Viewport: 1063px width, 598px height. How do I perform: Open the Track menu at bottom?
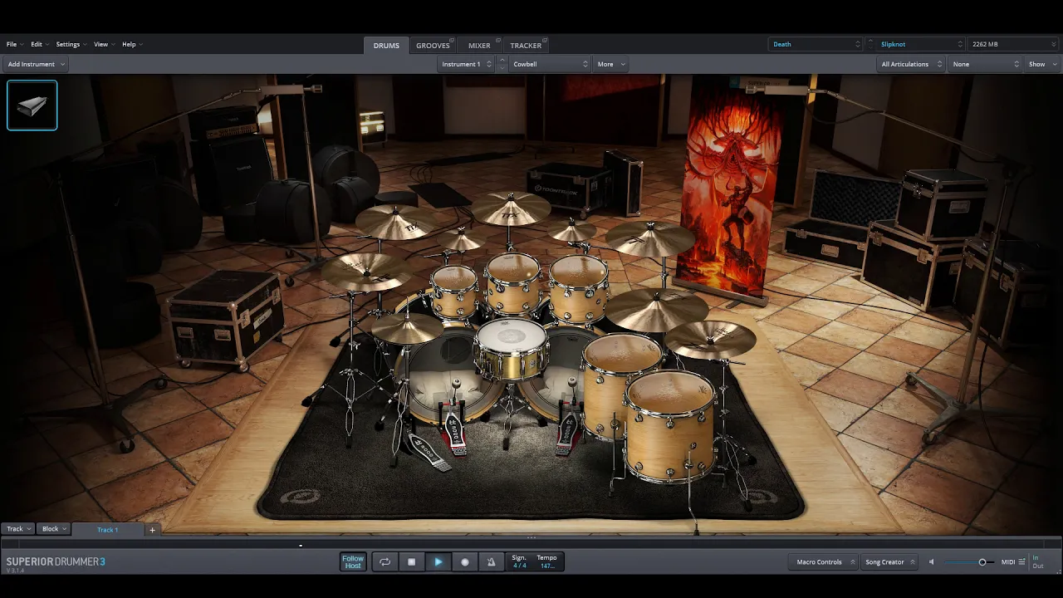19,529
